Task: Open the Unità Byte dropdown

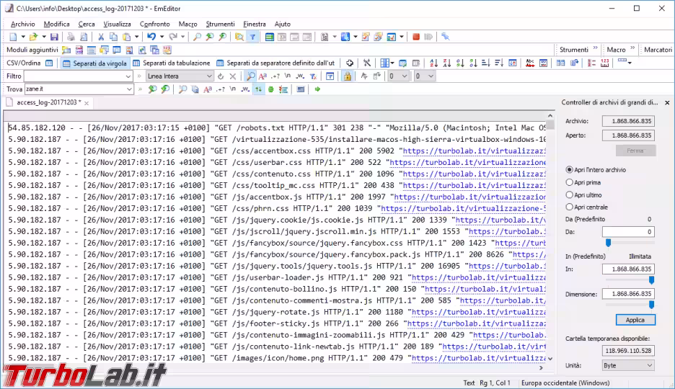Action: pos(629,366)
